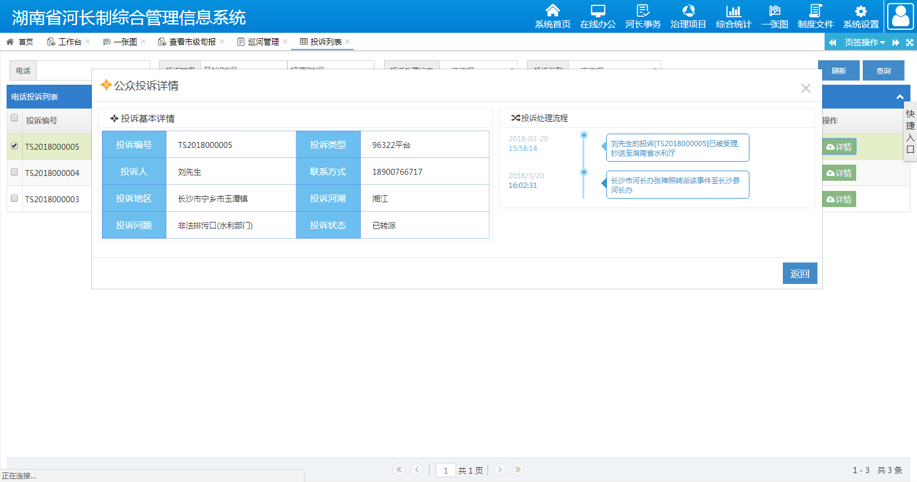Collapse the 电话投诉列表 panel chevron

coord(900,97)
